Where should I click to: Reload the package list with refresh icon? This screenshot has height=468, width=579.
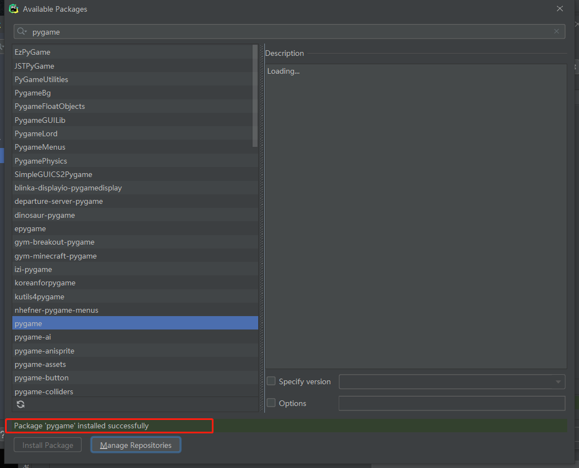21,404
